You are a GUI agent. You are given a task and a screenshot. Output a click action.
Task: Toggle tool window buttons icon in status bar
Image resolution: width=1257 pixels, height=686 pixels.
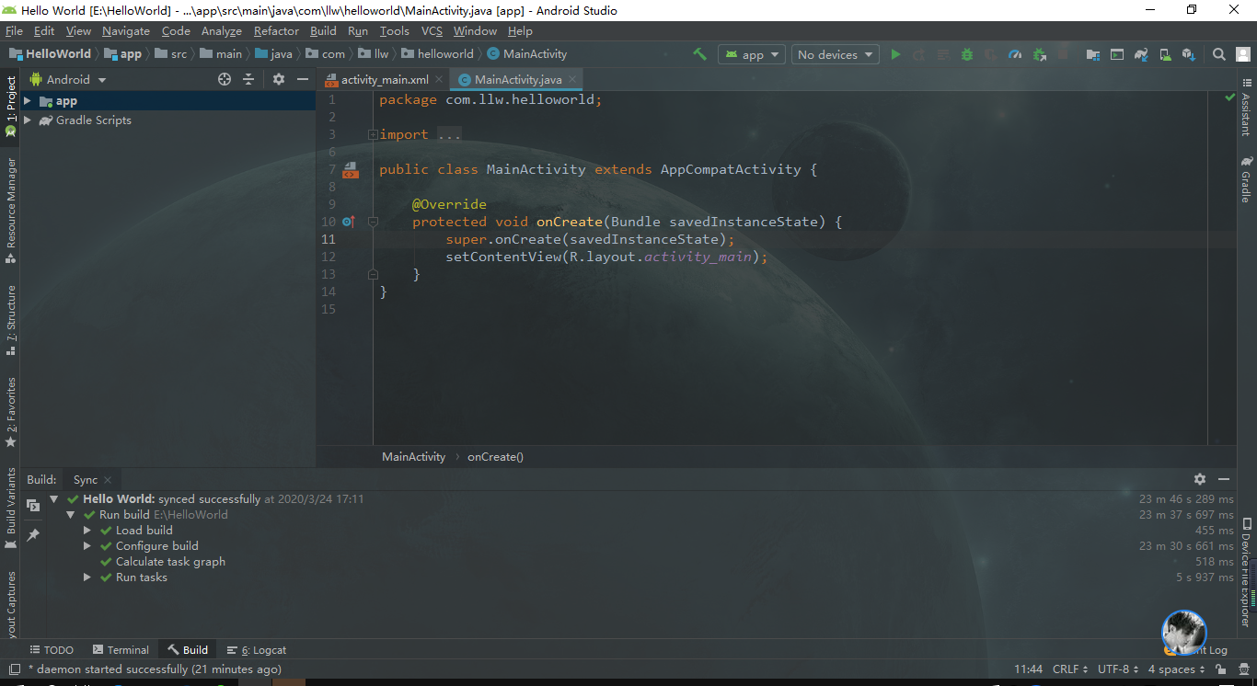[x=14, y=669]
